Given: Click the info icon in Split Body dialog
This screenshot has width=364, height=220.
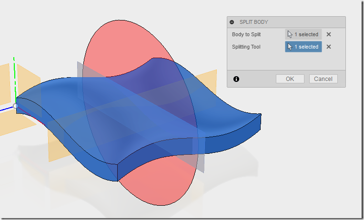Looking at the screenshot, I should click(x=236, y=79).
